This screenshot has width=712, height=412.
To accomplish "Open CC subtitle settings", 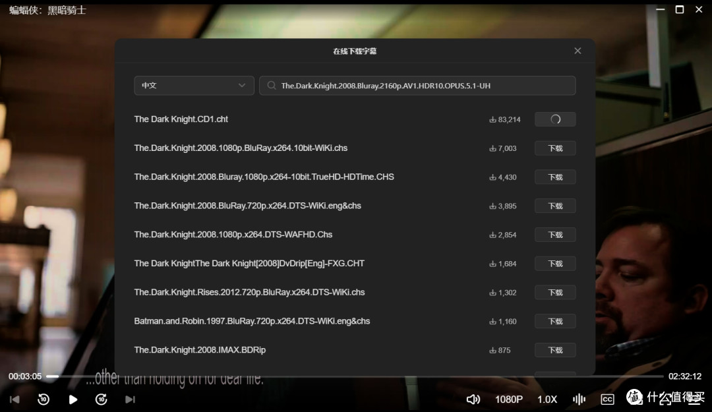I will click(607, 399).
